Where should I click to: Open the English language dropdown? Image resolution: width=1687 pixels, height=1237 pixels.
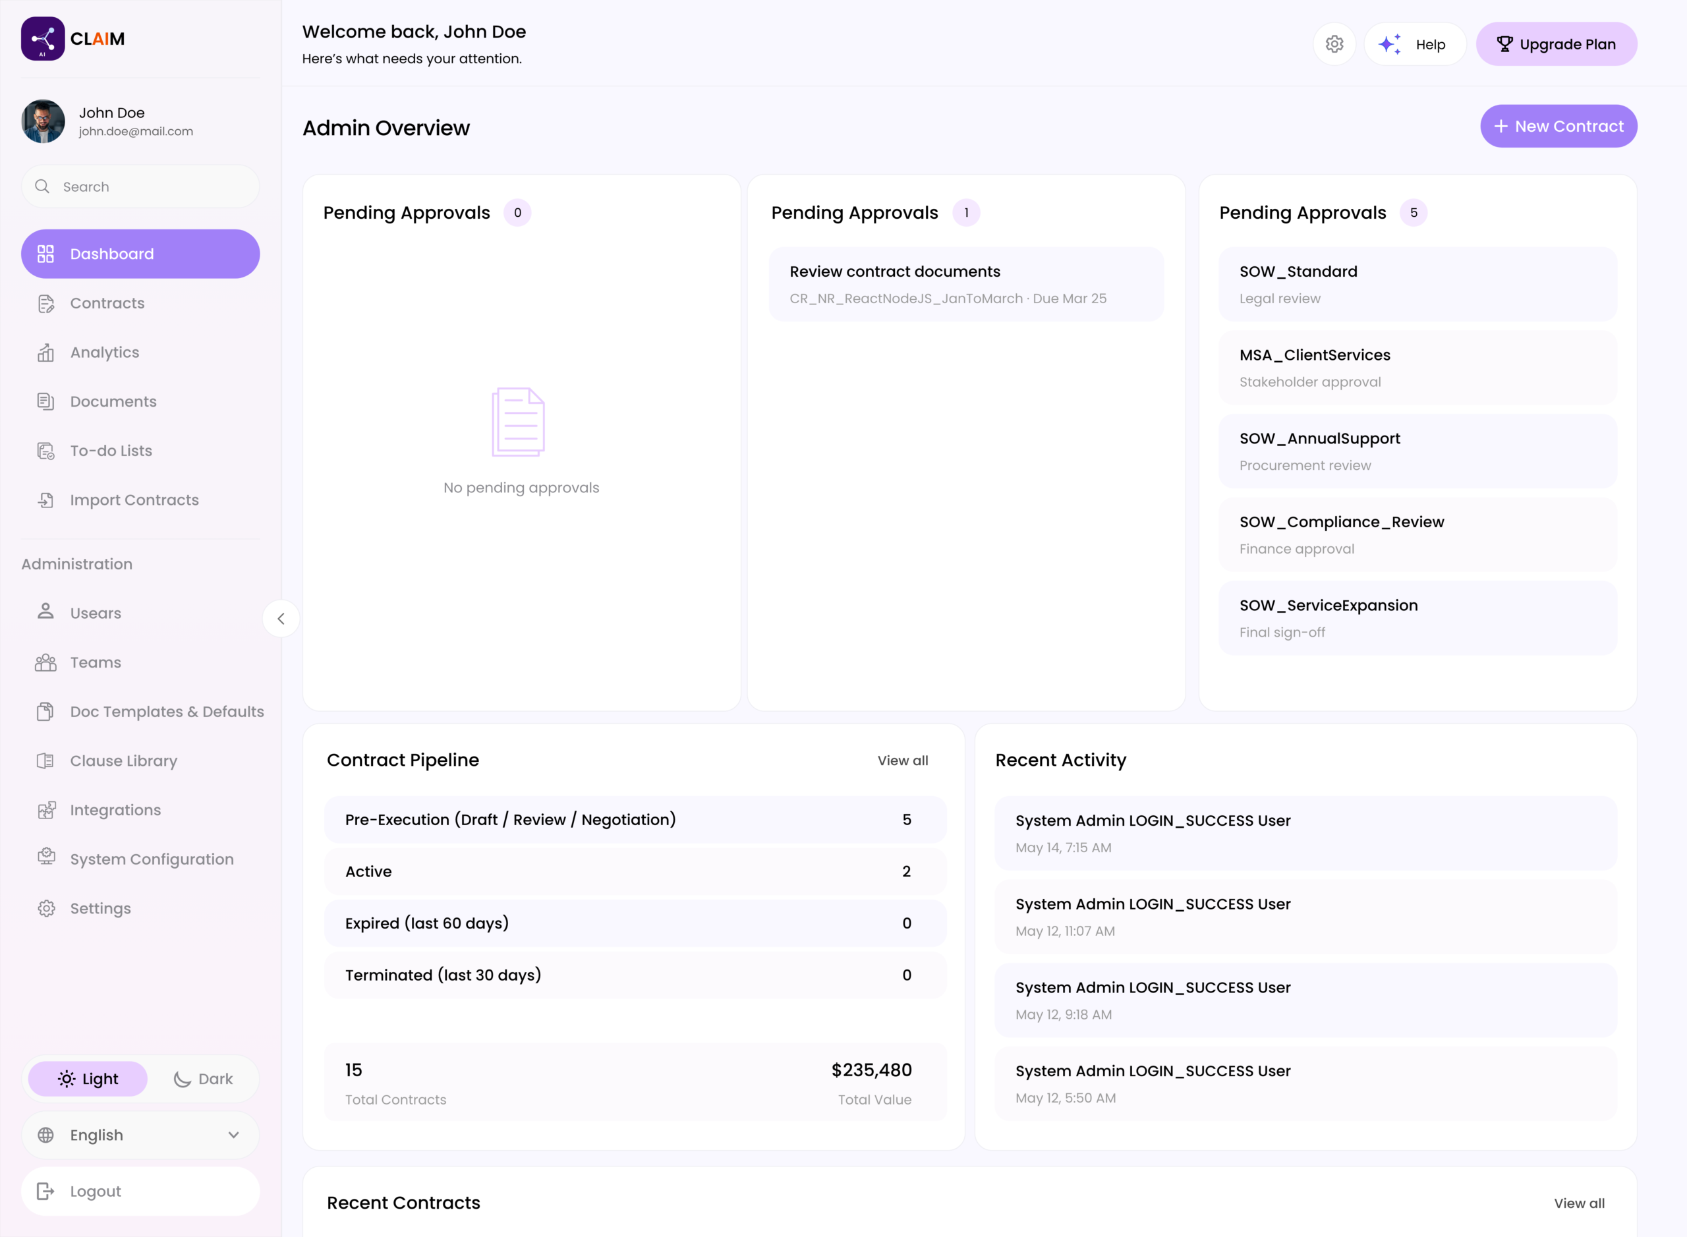click(140, 1135)
